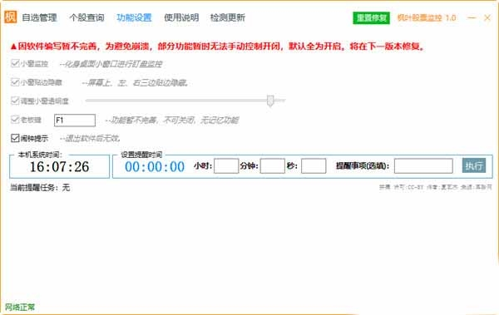Viewport: 499px width, 315px height.
Task: Toggle the 小窗贴边隐藏 checkbox
Action: (15, 82)
